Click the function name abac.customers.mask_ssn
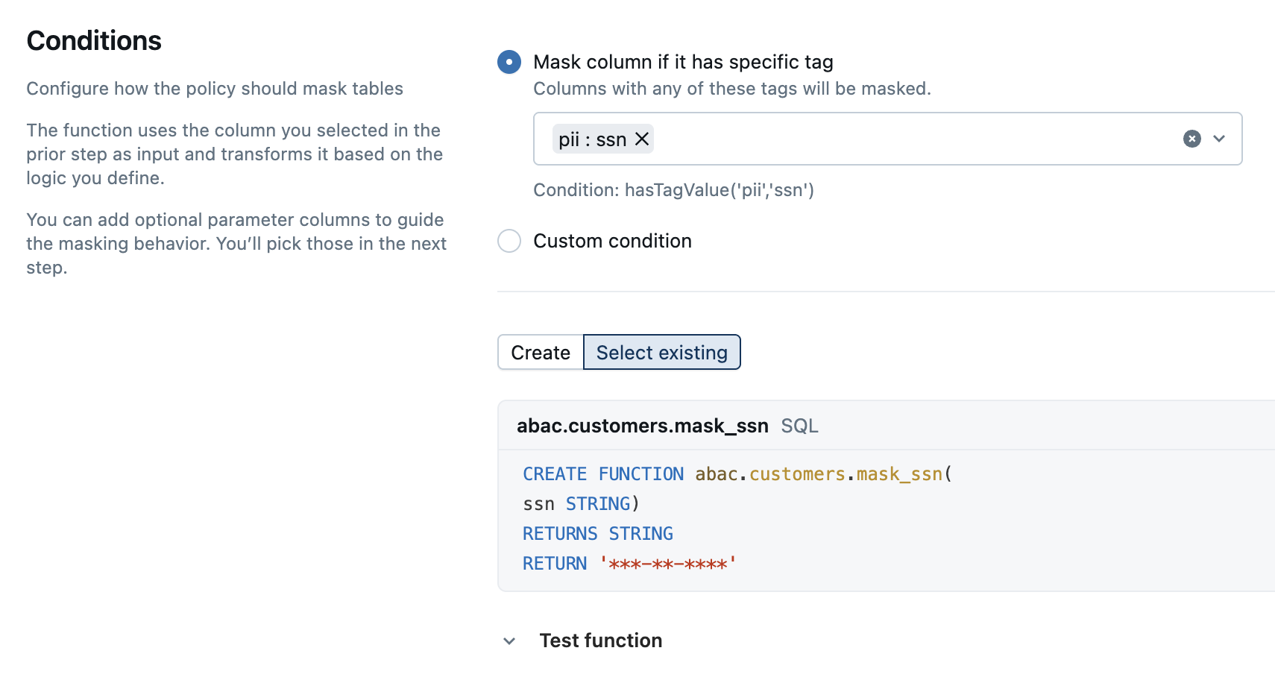The width and height of the screenshot is (1275, 683). (x=642, y=426)
